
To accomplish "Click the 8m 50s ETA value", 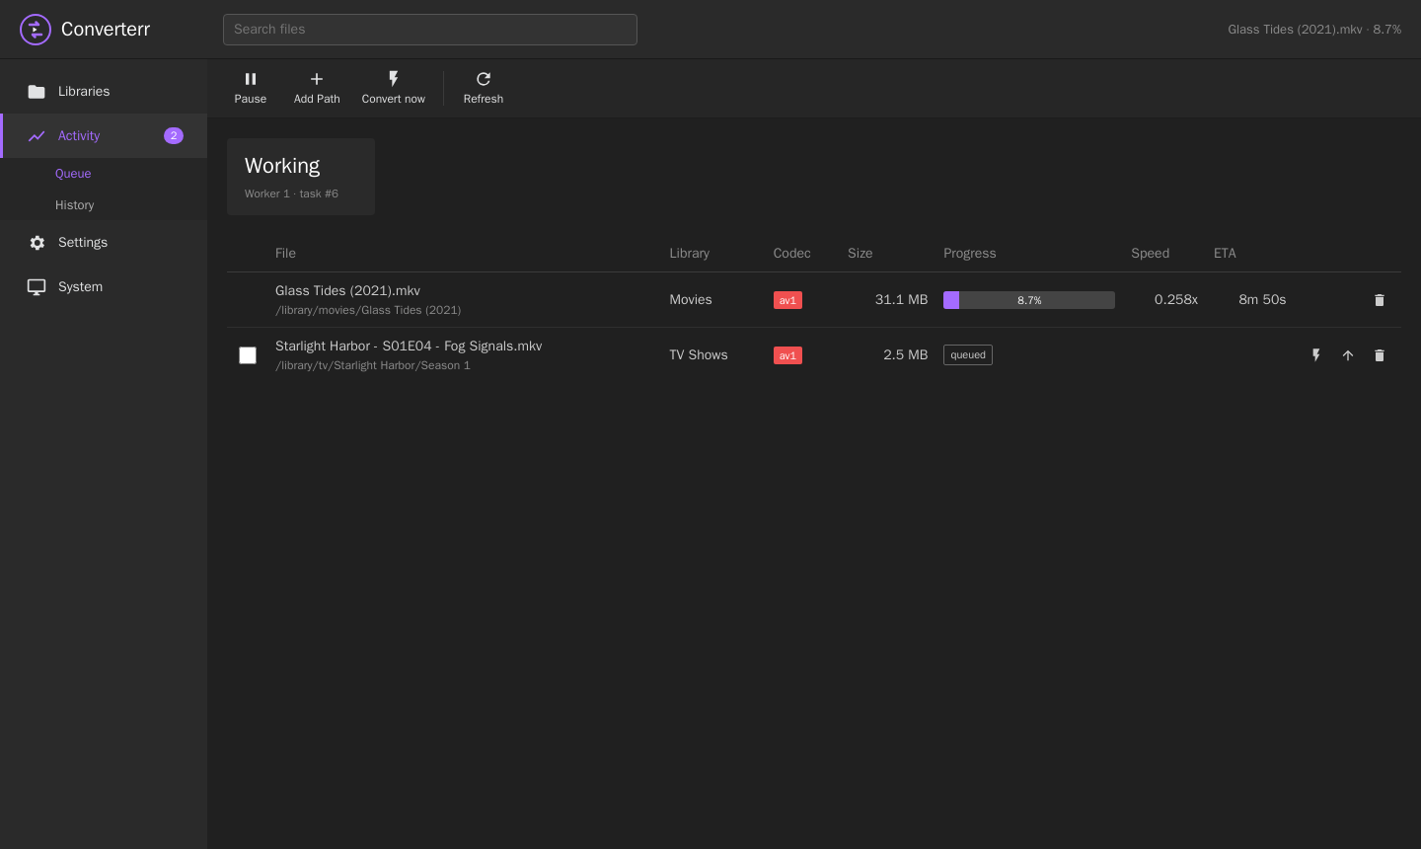I will 1262,300.
